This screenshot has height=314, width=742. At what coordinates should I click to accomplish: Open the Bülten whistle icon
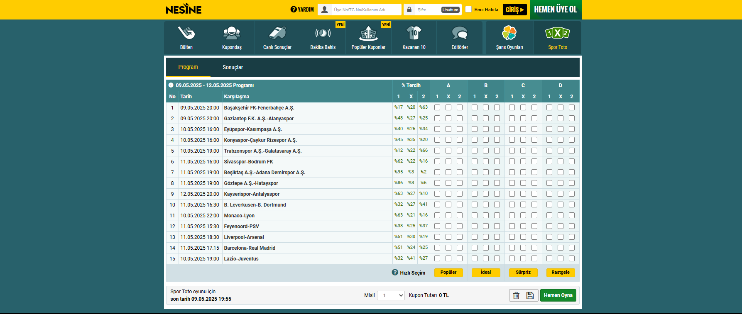pyautogui.click(x=186, y=33)
